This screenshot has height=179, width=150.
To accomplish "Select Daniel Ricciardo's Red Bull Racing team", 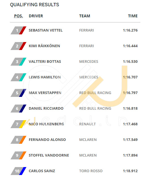I will click(x=95, y=109).
